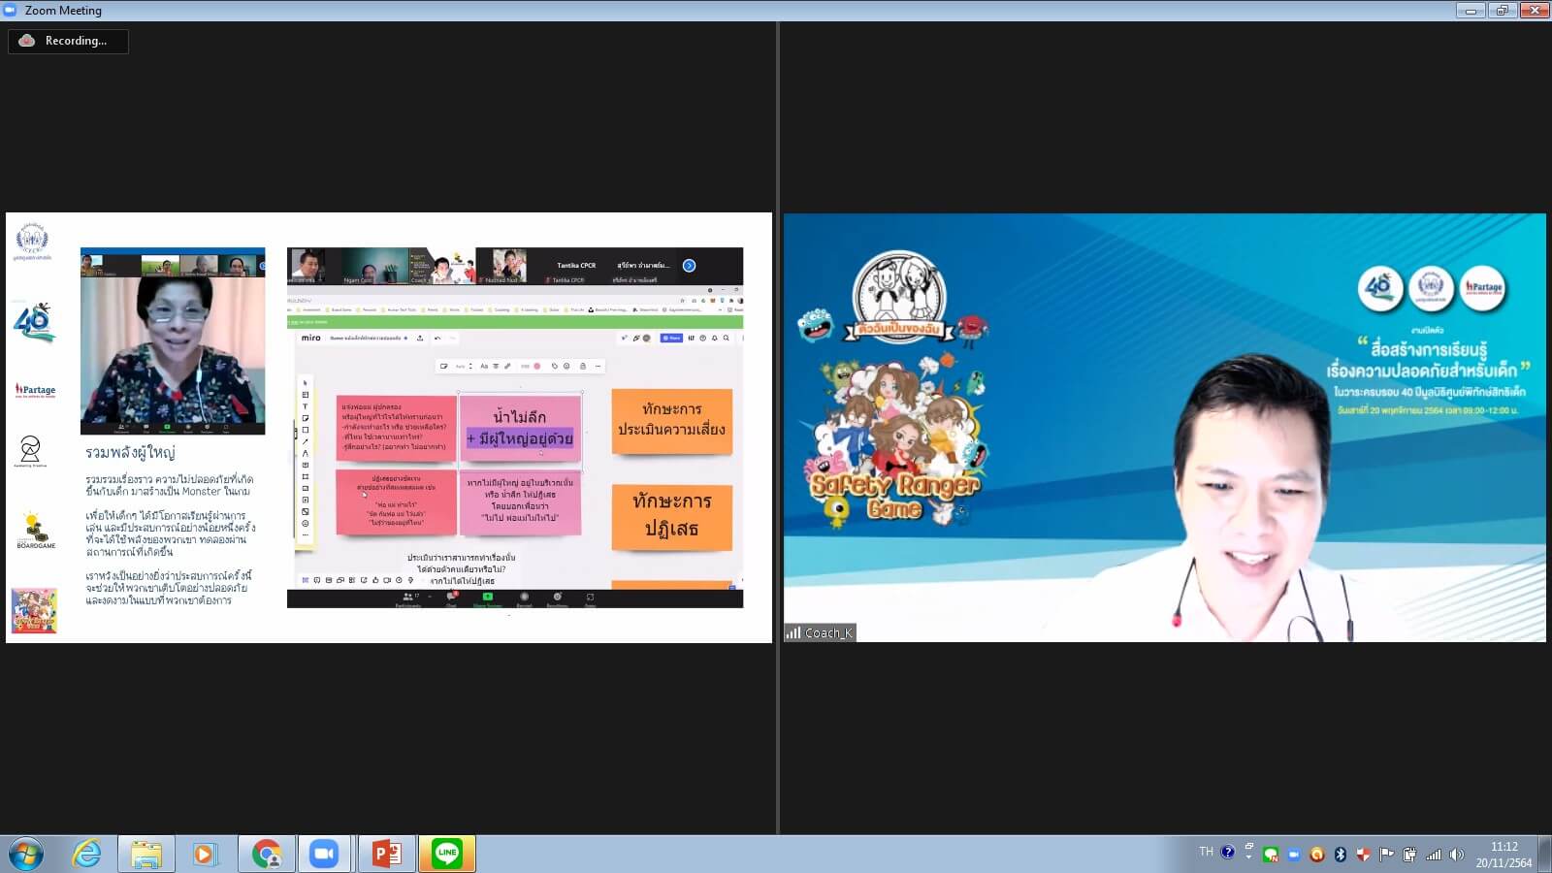Click the Windows Start orb
Image resolution: width=1552 pixels, height=873 pixels.
26,854
